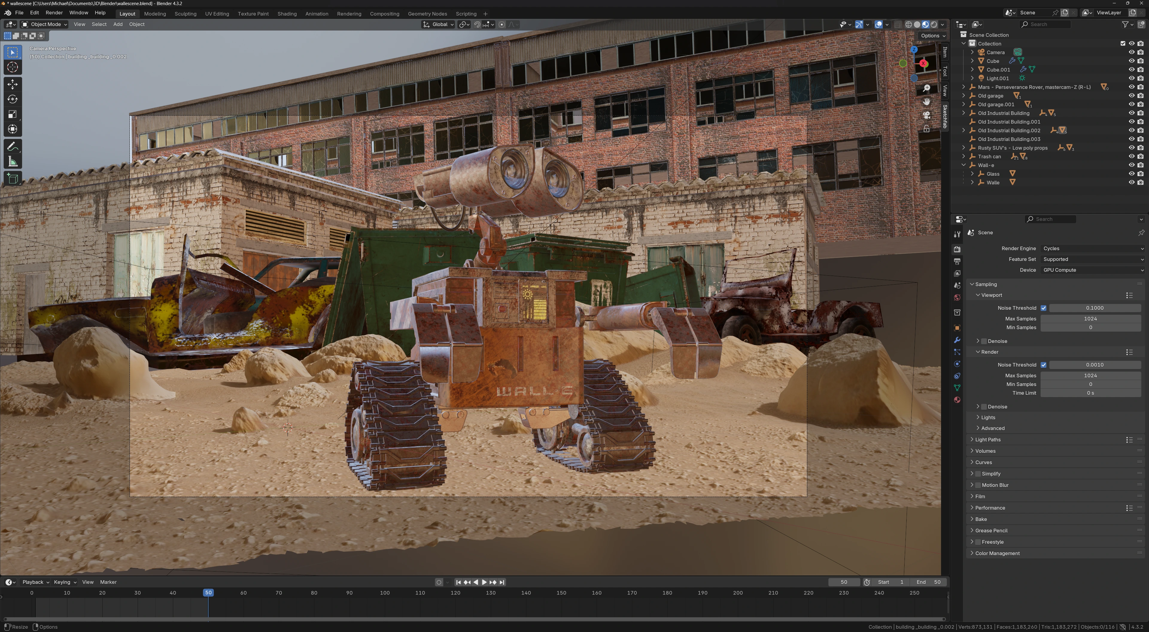Enable the Simplify checkbox
The width and height of the screenshot is (1149, 632).
tap(978, 474)
